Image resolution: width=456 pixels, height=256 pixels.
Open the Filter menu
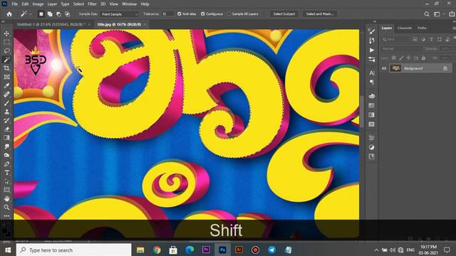92,4
